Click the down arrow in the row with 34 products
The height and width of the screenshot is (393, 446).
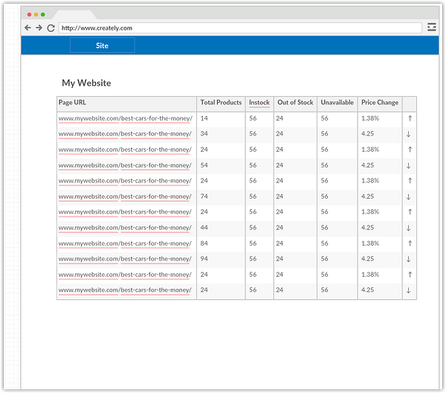click(x=408, y=134)
